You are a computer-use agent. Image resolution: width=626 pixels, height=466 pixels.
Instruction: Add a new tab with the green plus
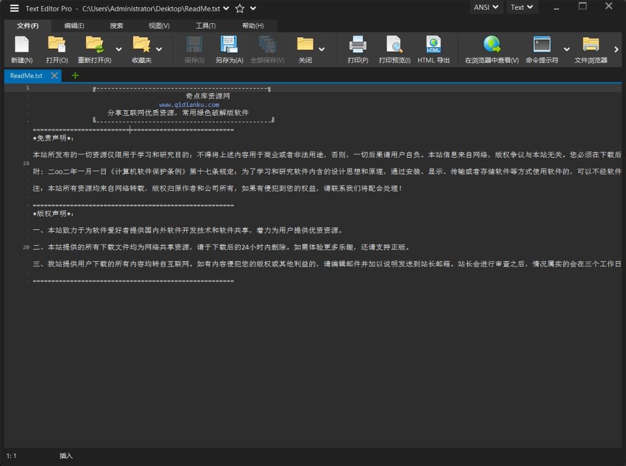75,75
